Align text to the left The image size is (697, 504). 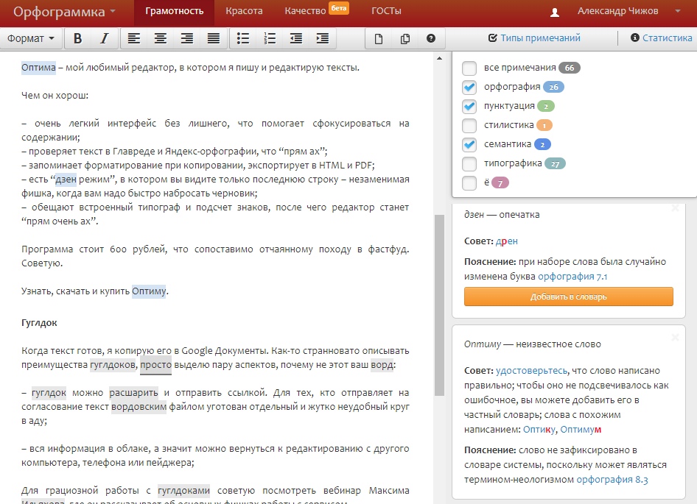pyautogui.click(x=134, y=39)
